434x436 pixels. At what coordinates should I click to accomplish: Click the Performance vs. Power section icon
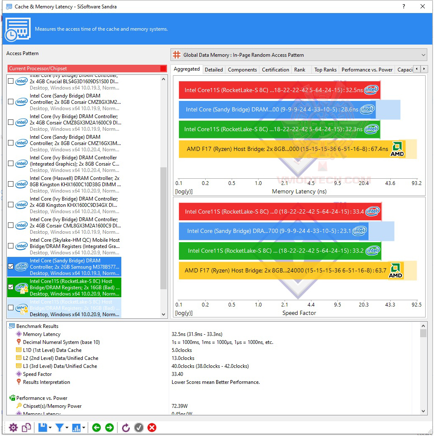click(x=12, y=398)
